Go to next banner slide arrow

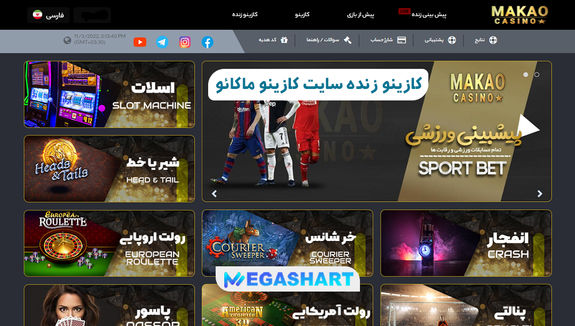[x=539, y=193]
